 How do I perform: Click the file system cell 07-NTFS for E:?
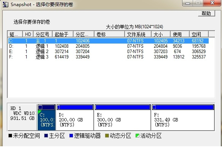(135, 52)
